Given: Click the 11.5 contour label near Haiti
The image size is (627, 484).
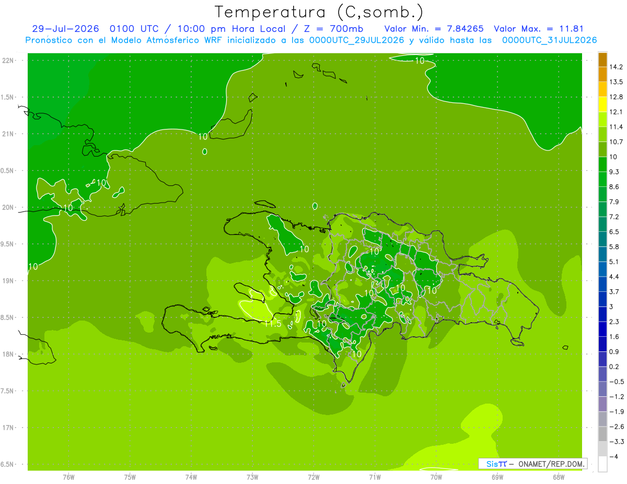Looking at the screenshot, I should click(273, 324).
